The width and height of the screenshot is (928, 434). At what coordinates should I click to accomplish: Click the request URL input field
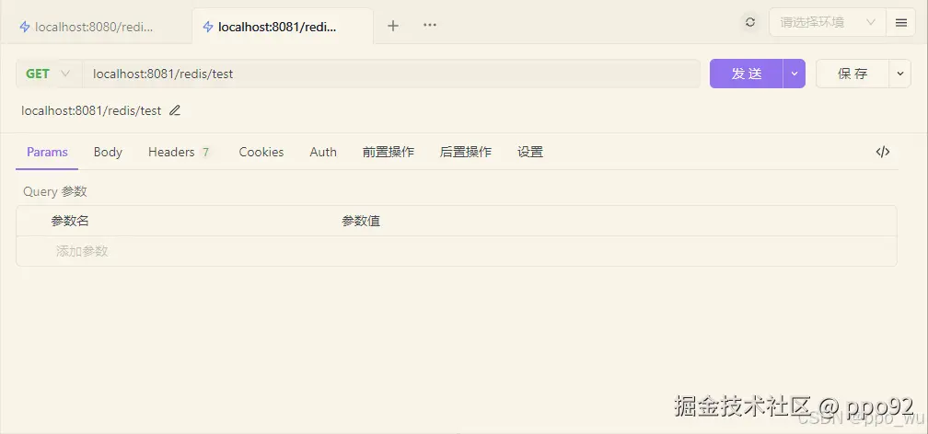tap(391, 74)
